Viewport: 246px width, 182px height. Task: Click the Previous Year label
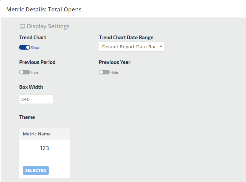(115, 62)
